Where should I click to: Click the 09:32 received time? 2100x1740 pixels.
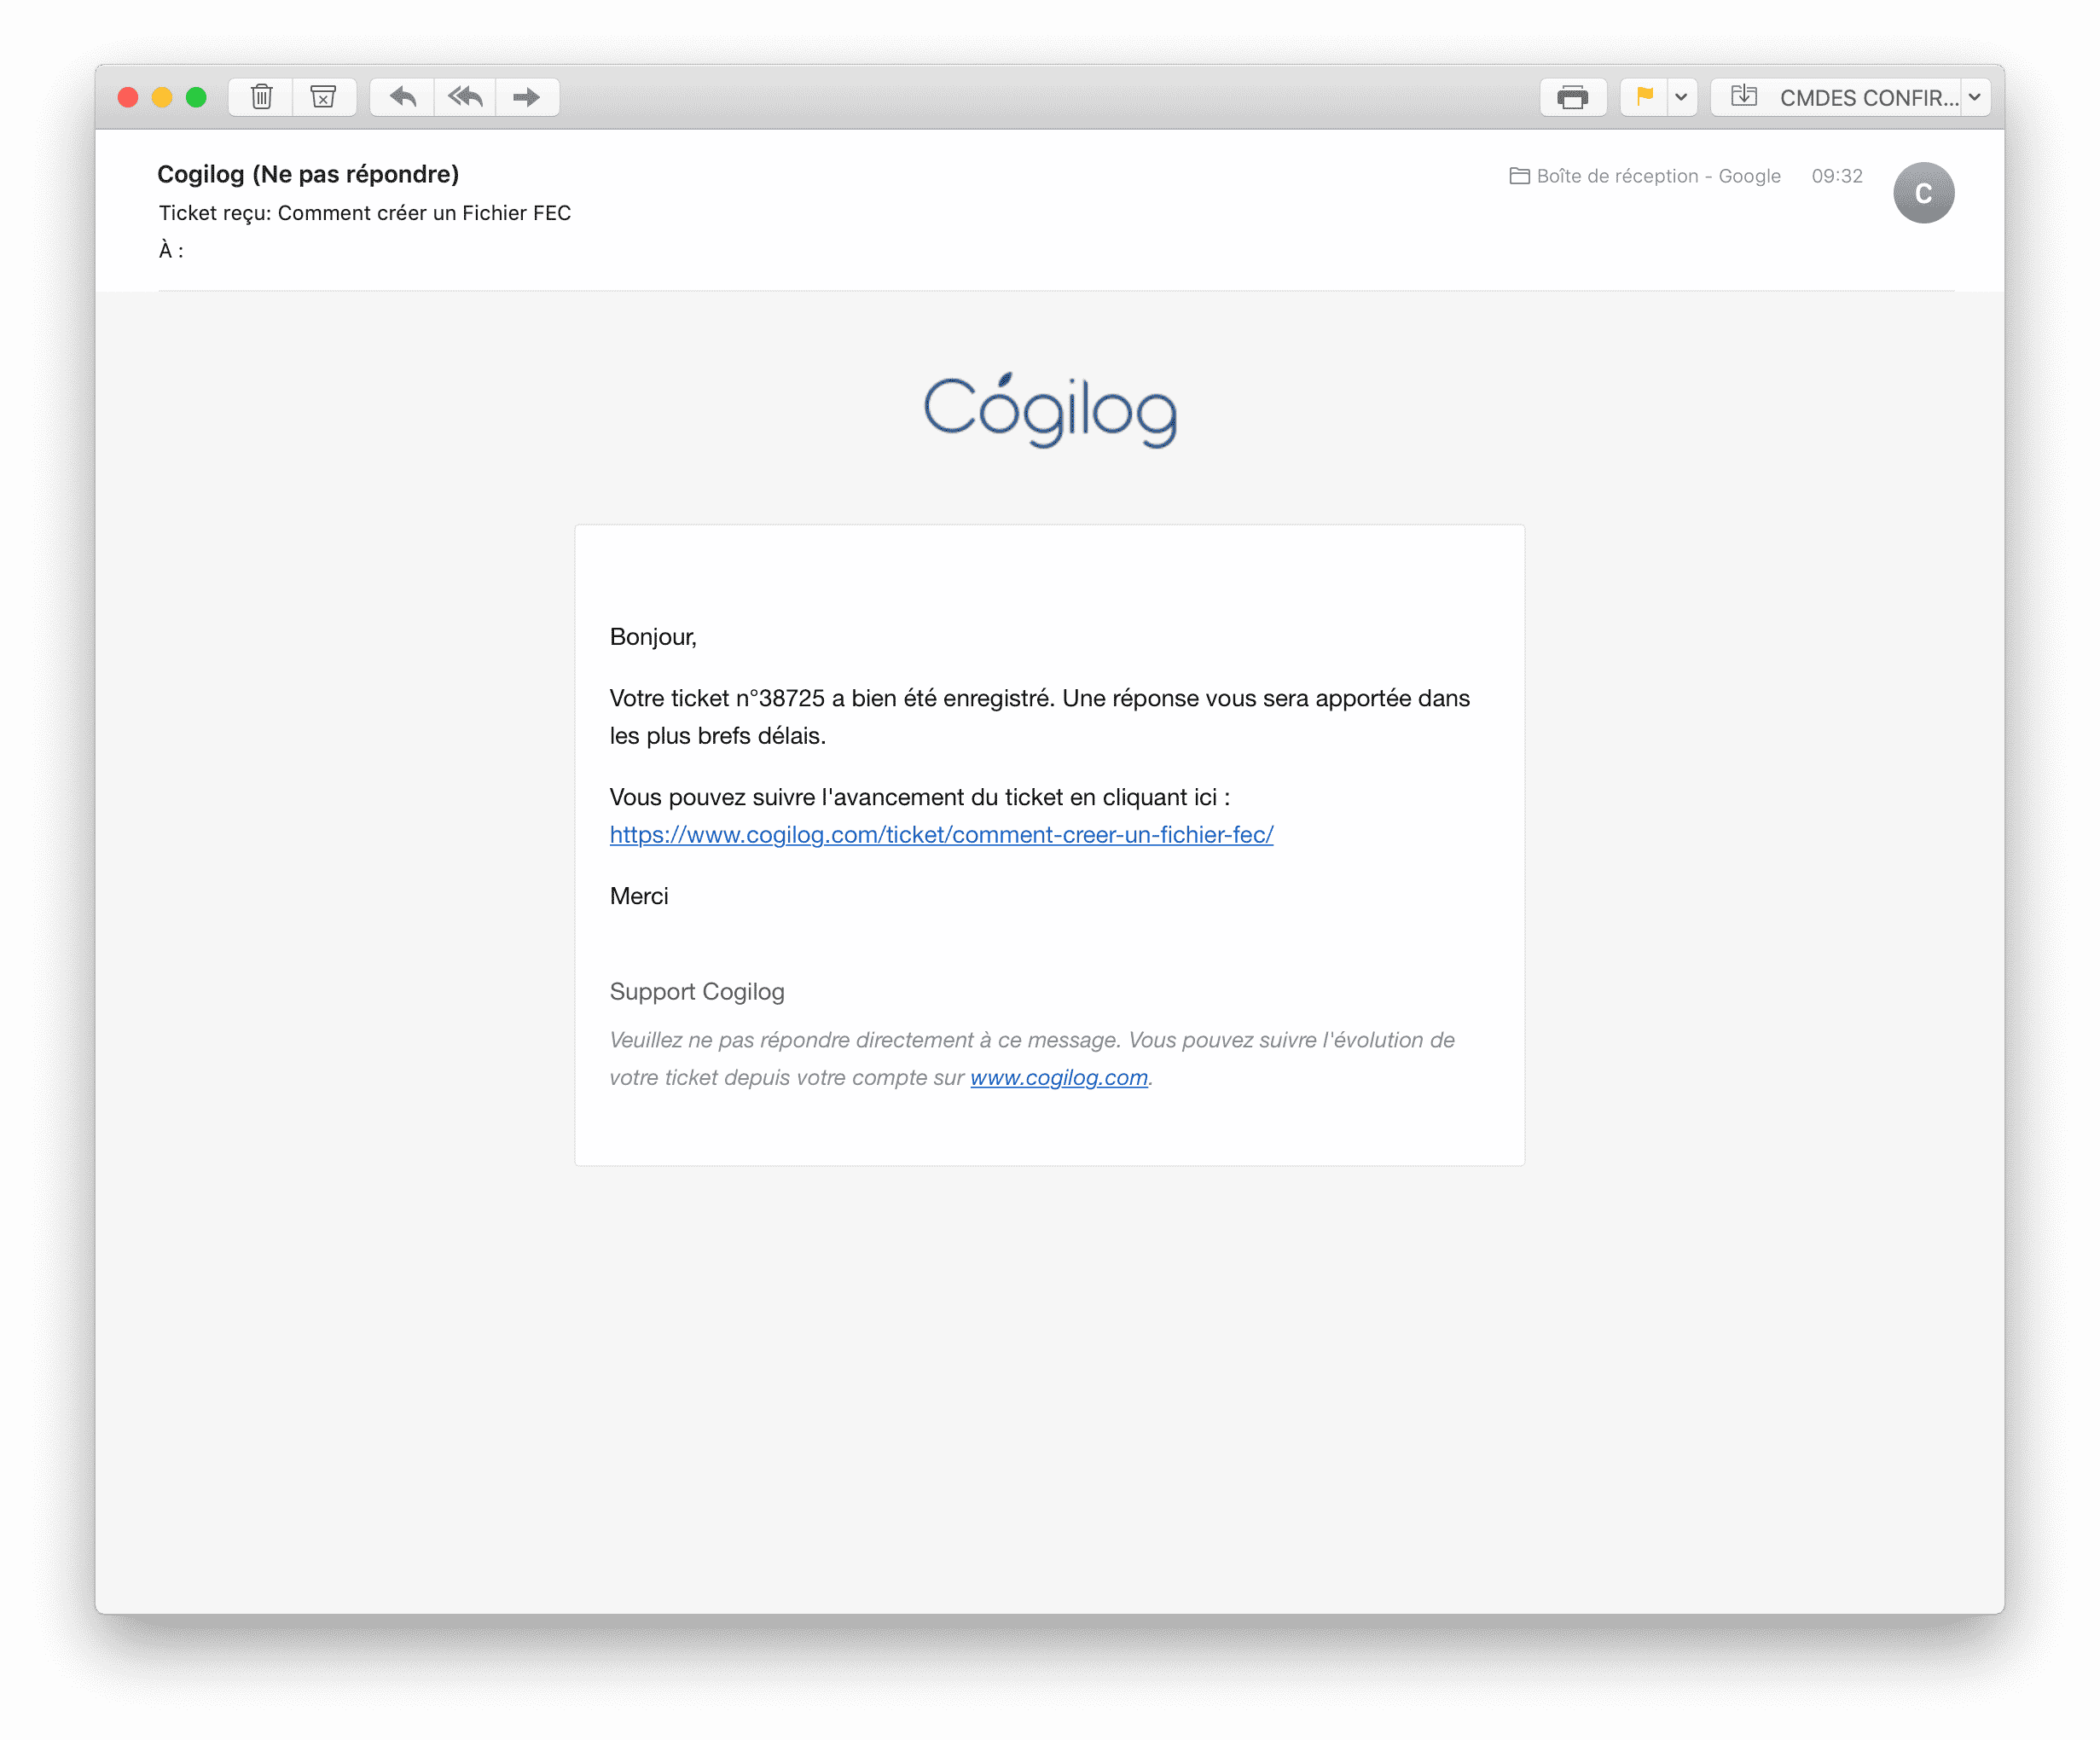pos(1837,176)
